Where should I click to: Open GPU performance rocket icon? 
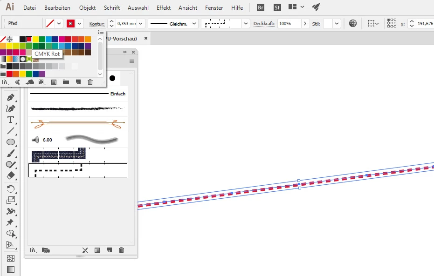click(316, 7)
